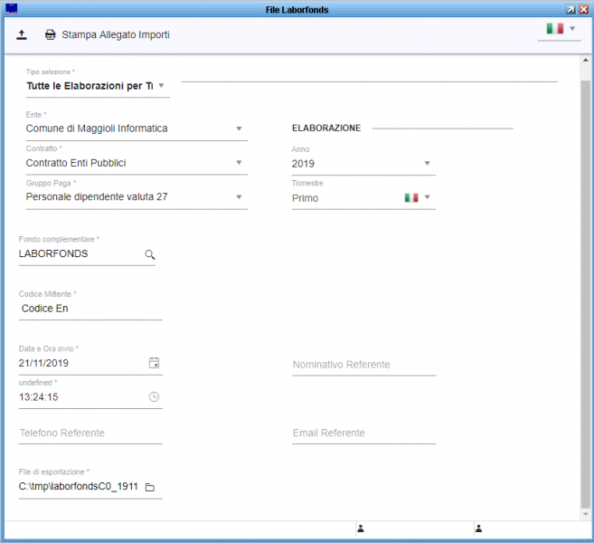Screen dimensions: 594x543
Task: Click the upload arrow icon in toolbar
Action: (22, 34)
